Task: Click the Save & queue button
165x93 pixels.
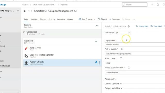Action: click(x=86, y=19)
